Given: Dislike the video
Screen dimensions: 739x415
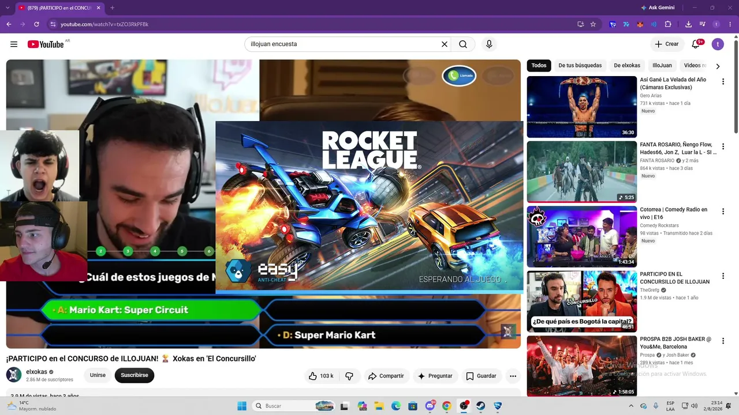Looking at the screenshot, I should [349, 376].
